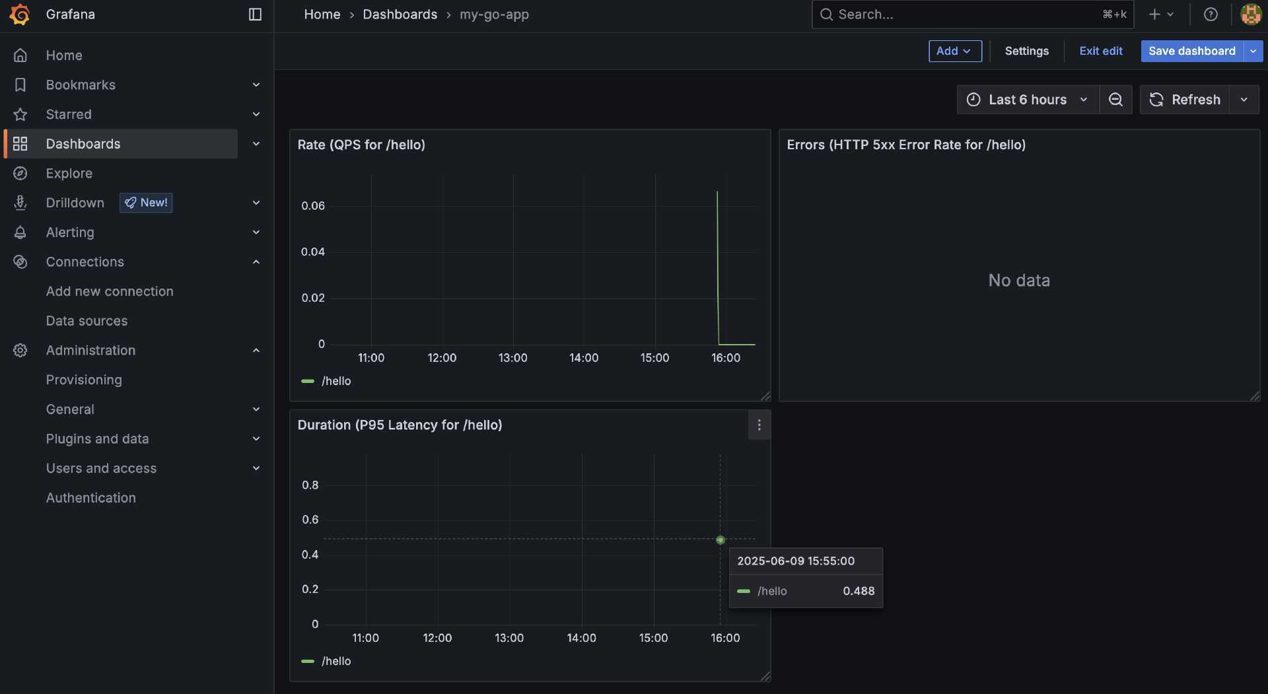Click Exit edit link
This screenshot has height=694, width=1268.
point(1100,51)
